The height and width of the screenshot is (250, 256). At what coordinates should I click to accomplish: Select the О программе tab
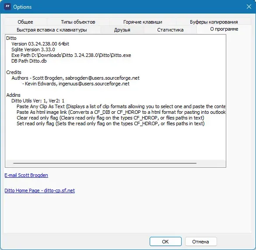(224, 29)
